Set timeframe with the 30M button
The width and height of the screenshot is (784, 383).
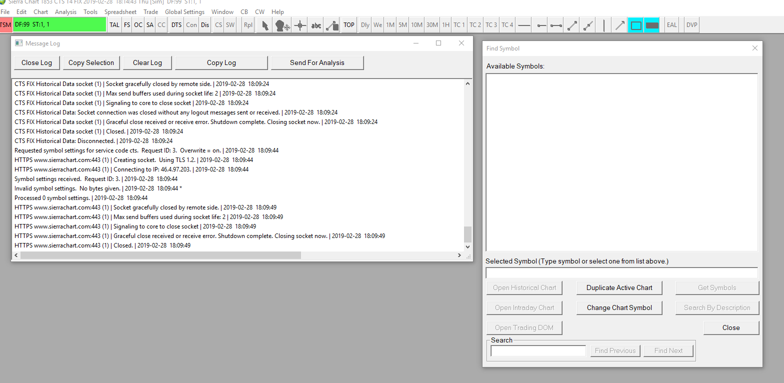(x=432, y=25)
